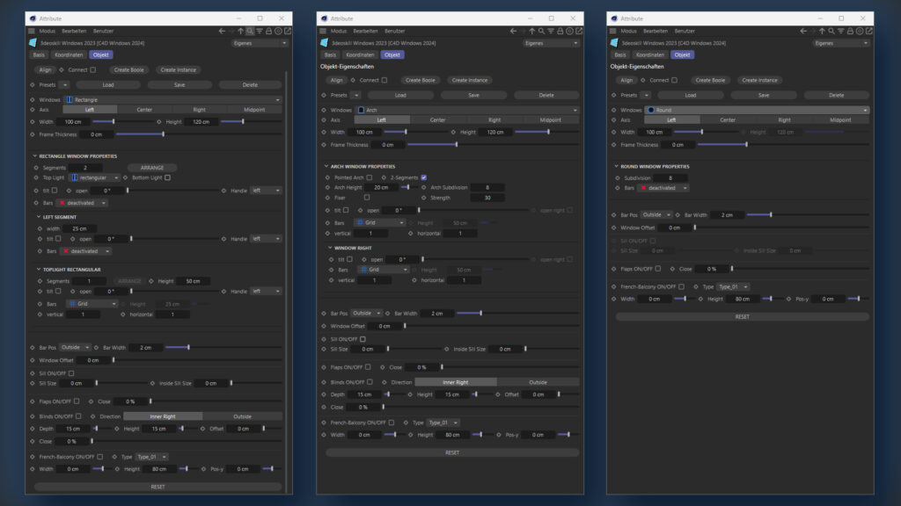Open hamburger menu in Rectangle Attribute window

(32, 31)
